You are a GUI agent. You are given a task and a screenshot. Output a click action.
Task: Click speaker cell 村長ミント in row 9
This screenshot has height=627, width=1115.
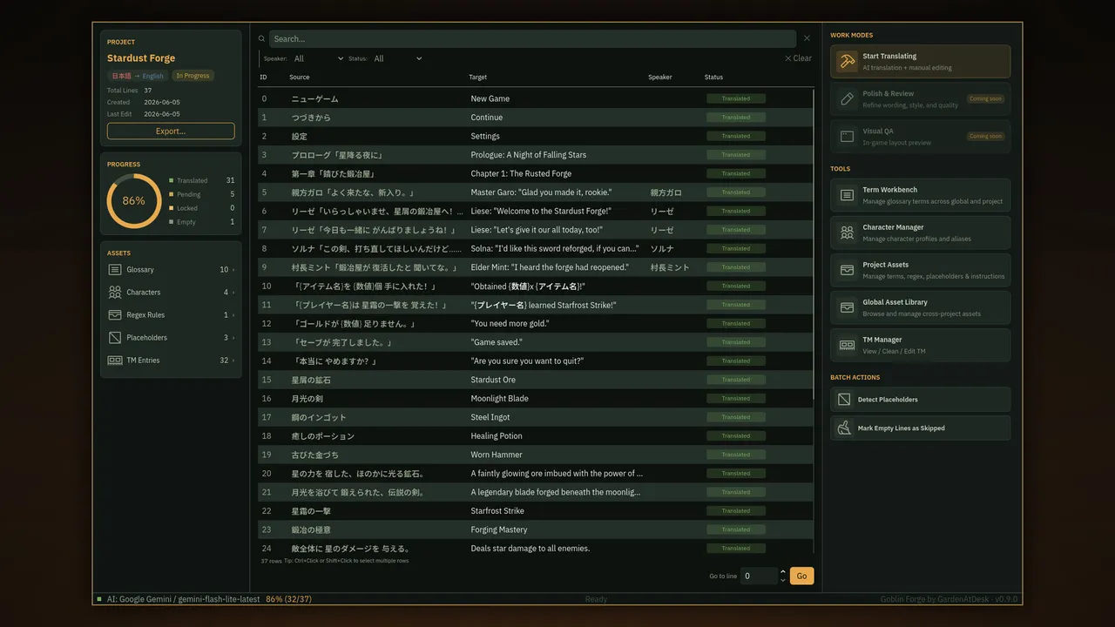670,267
